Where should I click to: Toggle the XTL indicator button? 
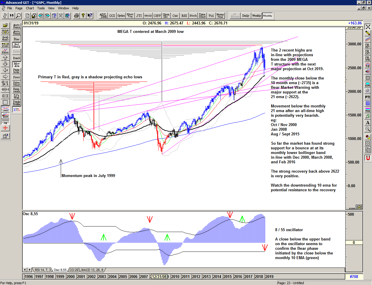pyautogui.click(x=17, y=110)
